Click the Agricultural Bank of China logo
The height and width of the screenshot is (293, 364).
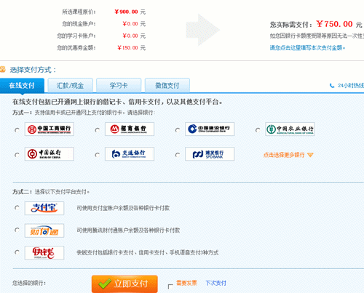(x=290, y=129)
